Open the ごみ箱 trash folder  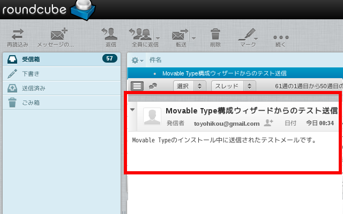coord(31,102)
